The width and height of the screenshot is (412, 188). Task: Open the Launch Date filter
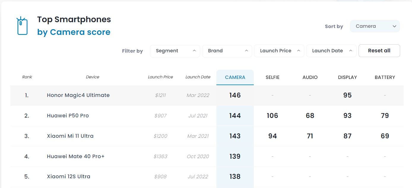[331, 51]
